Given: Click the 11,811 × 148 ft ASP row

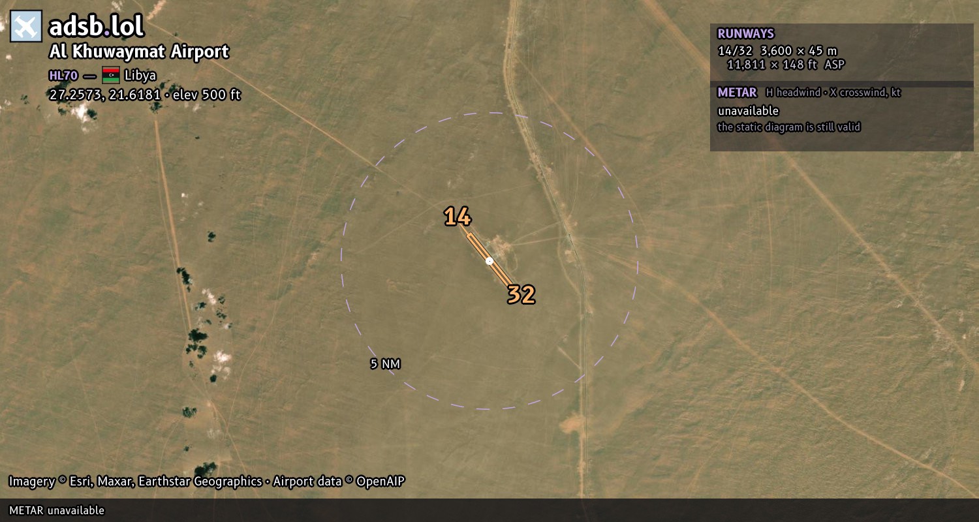Looking at the screenshot, I should [x=786, y=65].
